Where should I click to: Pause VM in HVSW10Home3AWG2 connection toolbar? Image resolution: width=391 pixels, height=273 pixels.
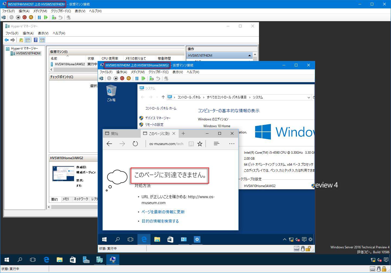(137, 78)
